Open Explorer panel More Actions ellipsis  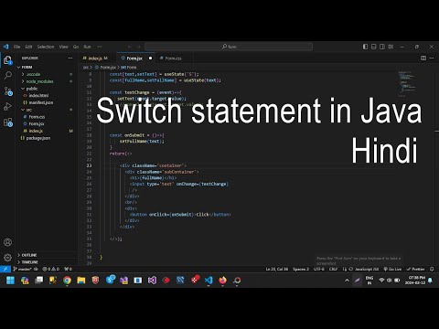coord(70,58)
